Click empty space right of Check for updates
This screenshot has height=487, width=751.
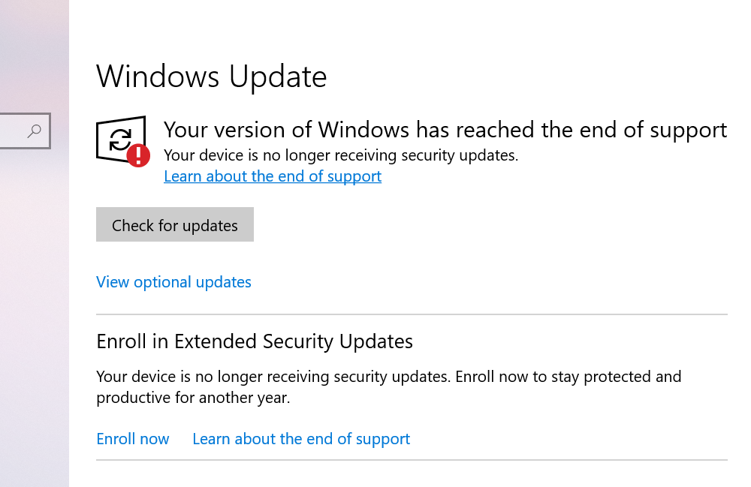[x=488, y=225]
